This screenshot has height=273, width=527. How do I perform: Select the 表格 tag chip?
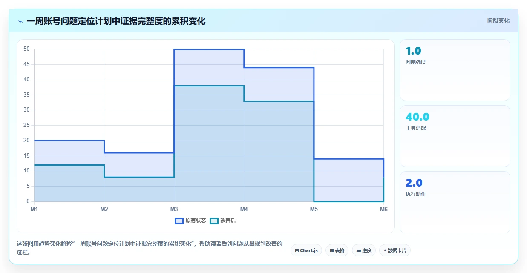[x=337, y=250]
